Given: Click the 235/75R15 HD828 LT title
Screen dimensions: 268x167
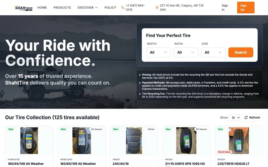Looking at the screenshot, I should pyautogui.click(x=233, y=164).
